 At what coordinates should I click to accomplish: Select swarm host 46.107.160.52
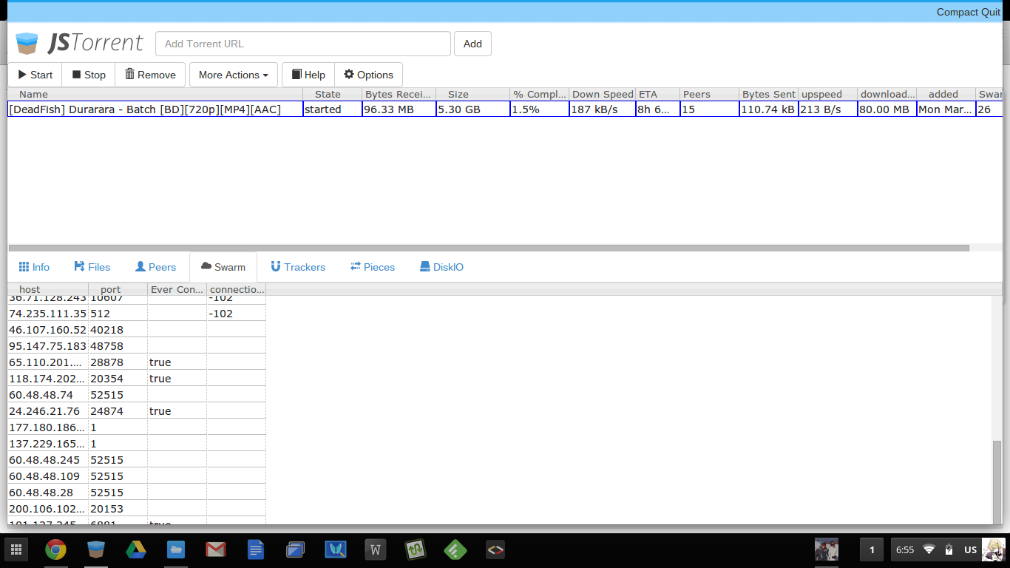coord(48,330)
